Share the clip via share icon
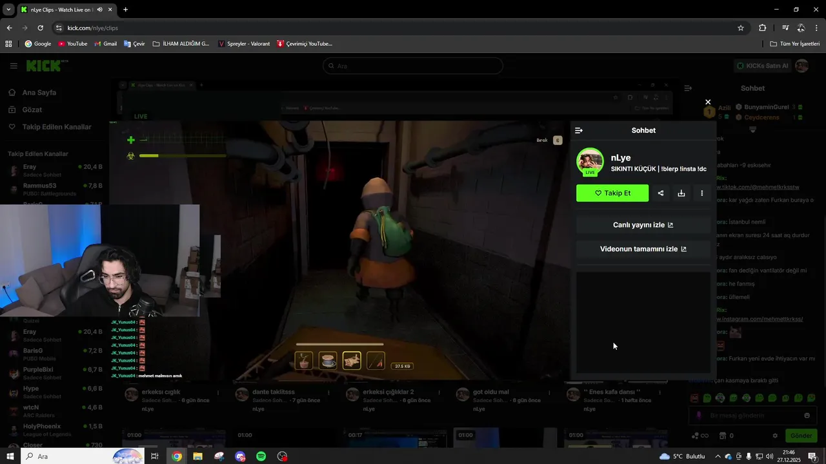The image size is (826, 464). 661,193
